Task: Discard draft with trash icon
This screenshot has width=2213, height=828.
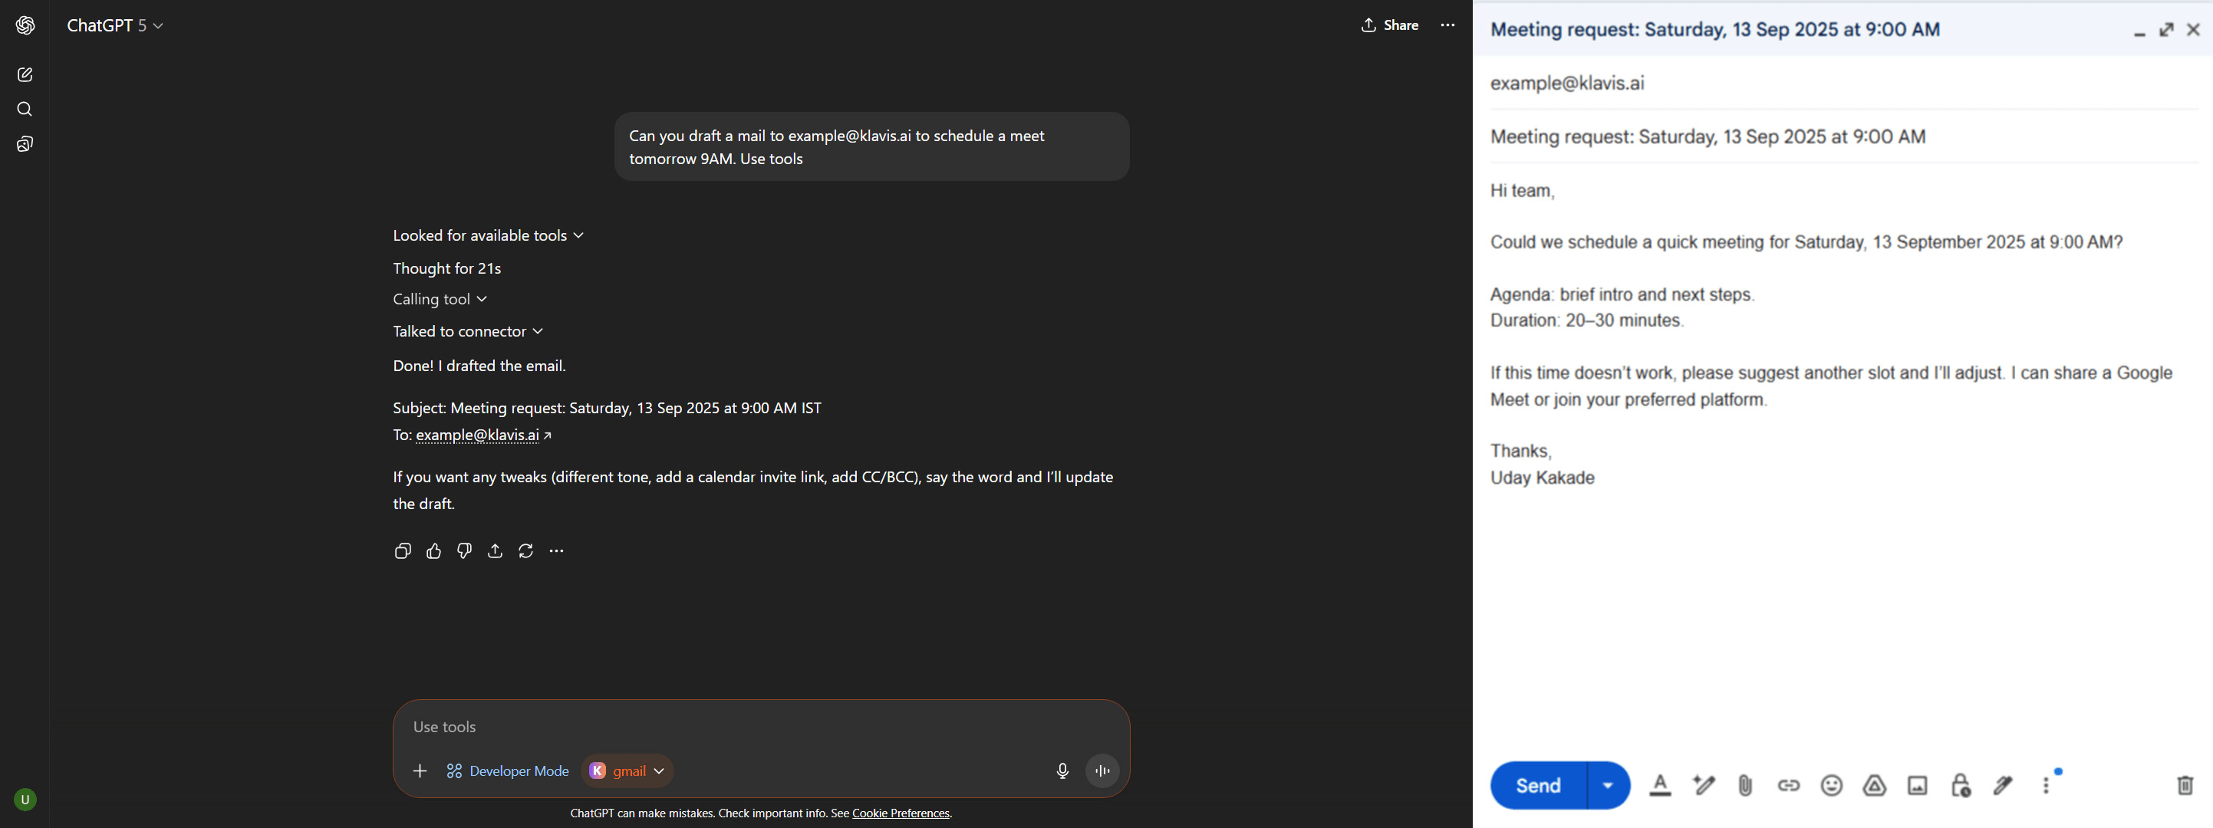Action: 2185,785
